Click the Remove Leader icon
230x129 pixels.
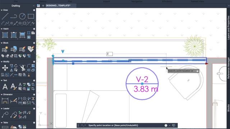tap(20, 117)
